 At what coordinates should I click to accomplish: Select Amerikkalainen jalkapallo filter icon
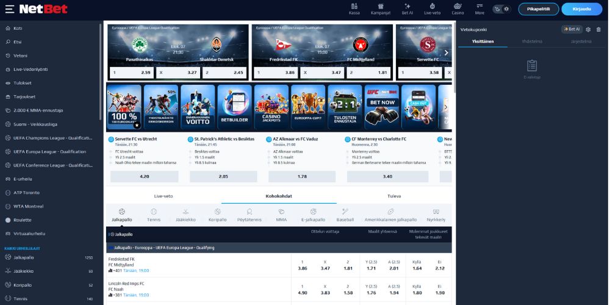390,215
